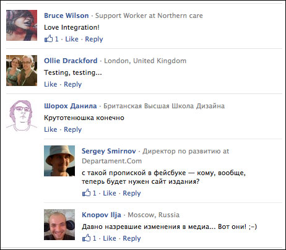Reply to Bruce Wilson's comment
The image size is (286, 250).
[x=94, y=39]
